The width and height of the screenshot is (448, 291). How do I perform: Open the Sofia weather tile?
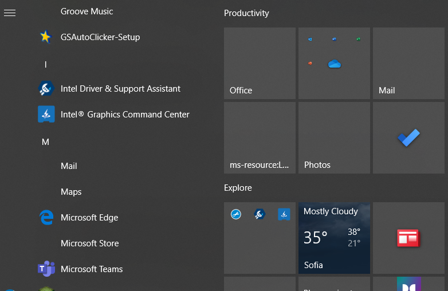coord(335,238)
